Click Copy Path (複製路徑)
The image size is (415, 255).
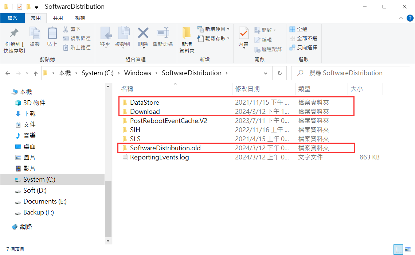(77, 38)
